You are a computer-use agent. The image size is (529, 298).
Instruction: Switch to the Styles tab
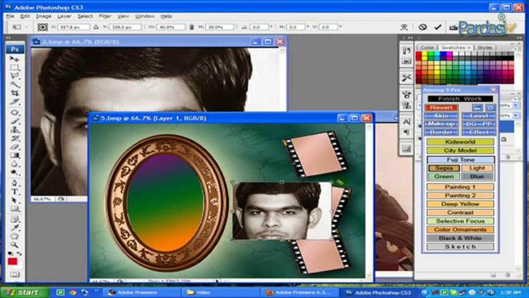tap(485, 47)
